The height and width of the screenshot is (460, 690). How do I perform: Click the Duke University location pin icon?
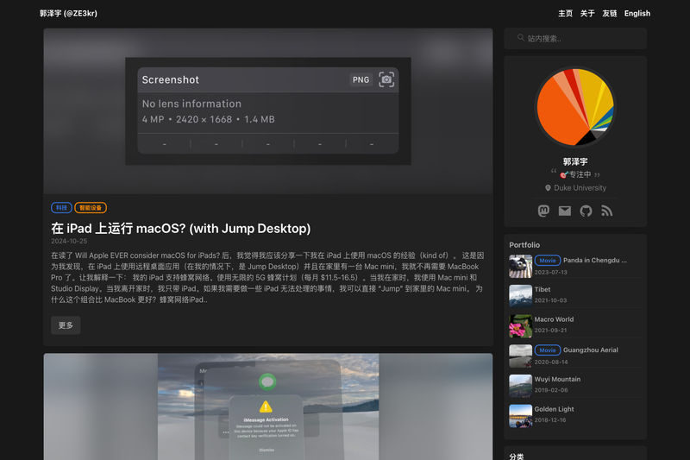[548, 188]
